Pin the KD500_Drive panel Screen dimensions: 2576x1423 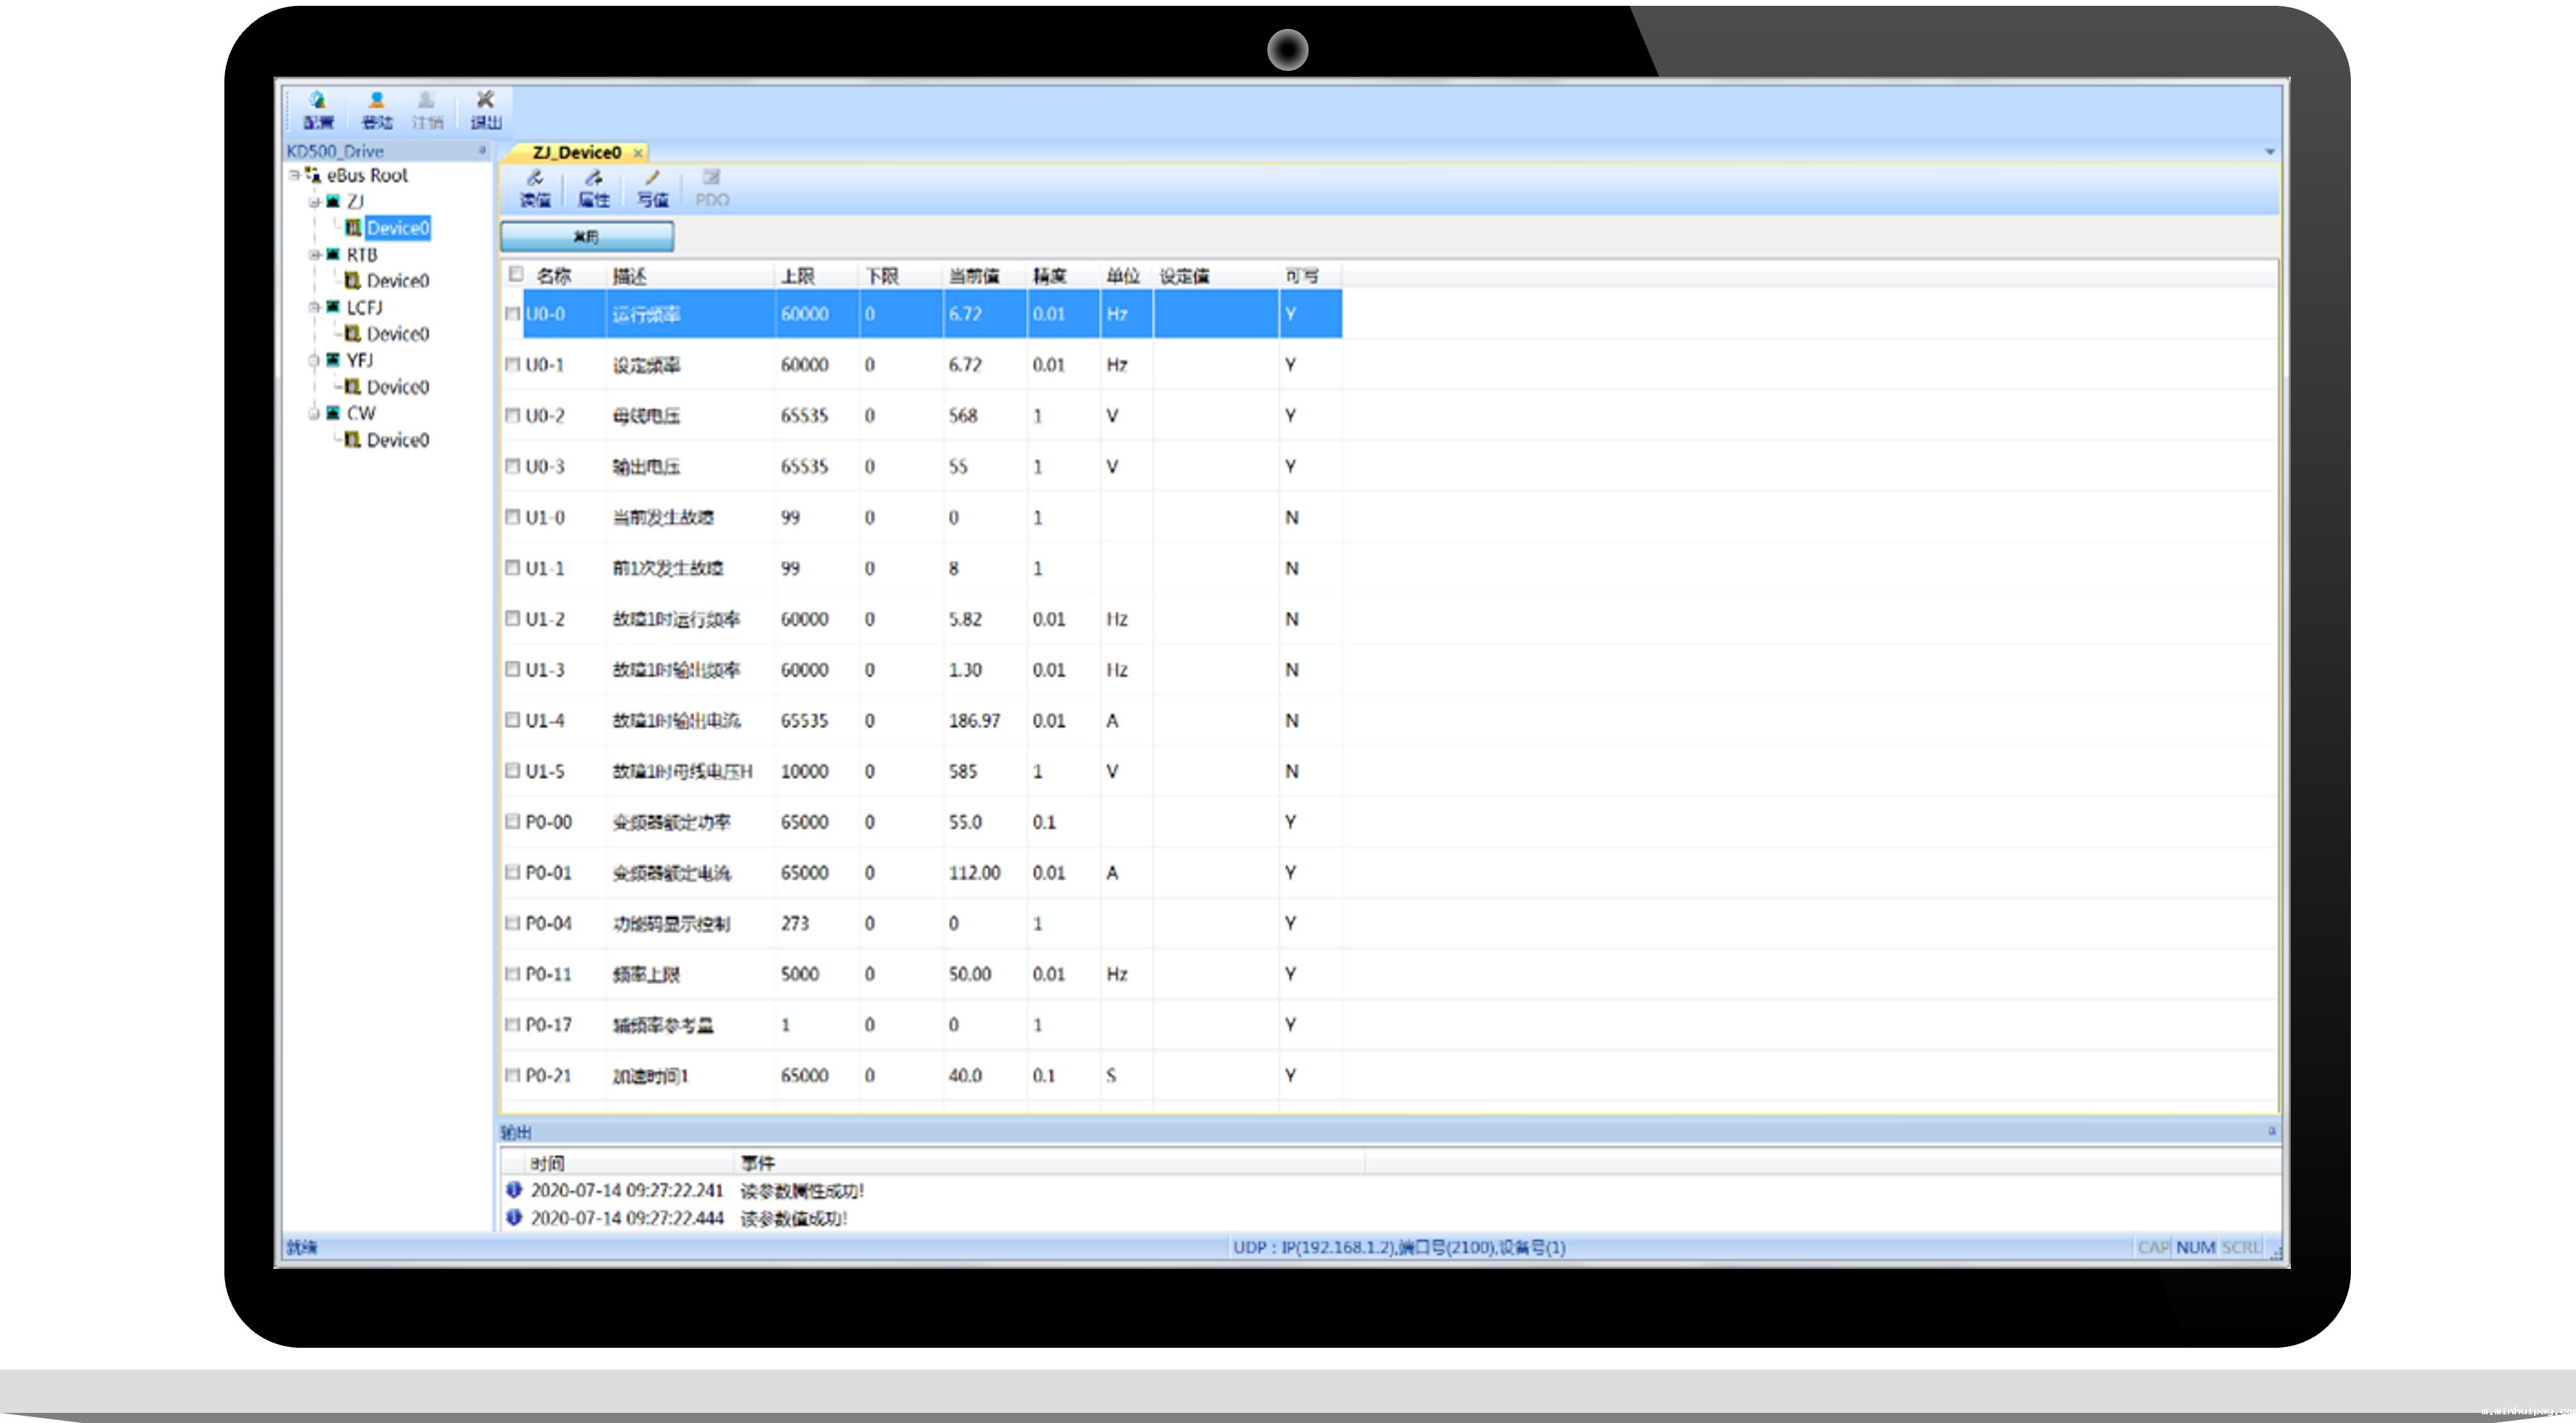click(x=482, y=151)
